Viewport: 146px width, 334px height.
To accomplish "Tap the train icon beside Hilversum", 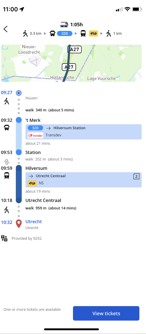I will 7,175.
